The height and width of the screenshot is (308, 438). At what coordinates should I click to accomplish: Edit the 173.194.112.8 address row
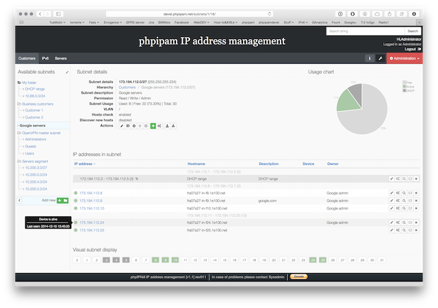[391, 193]
